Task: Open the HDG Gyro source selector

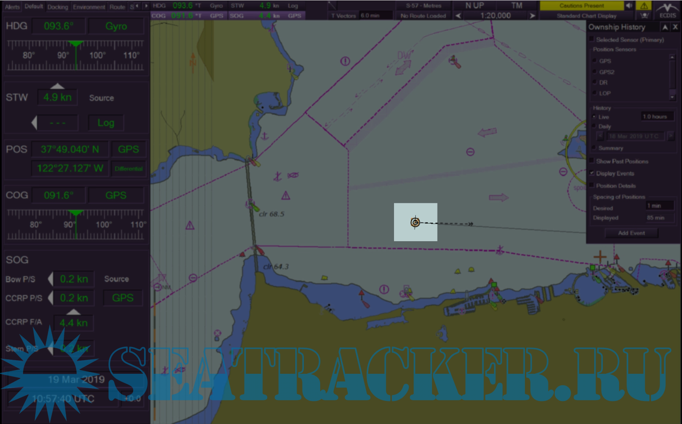Action: (116, 26)
